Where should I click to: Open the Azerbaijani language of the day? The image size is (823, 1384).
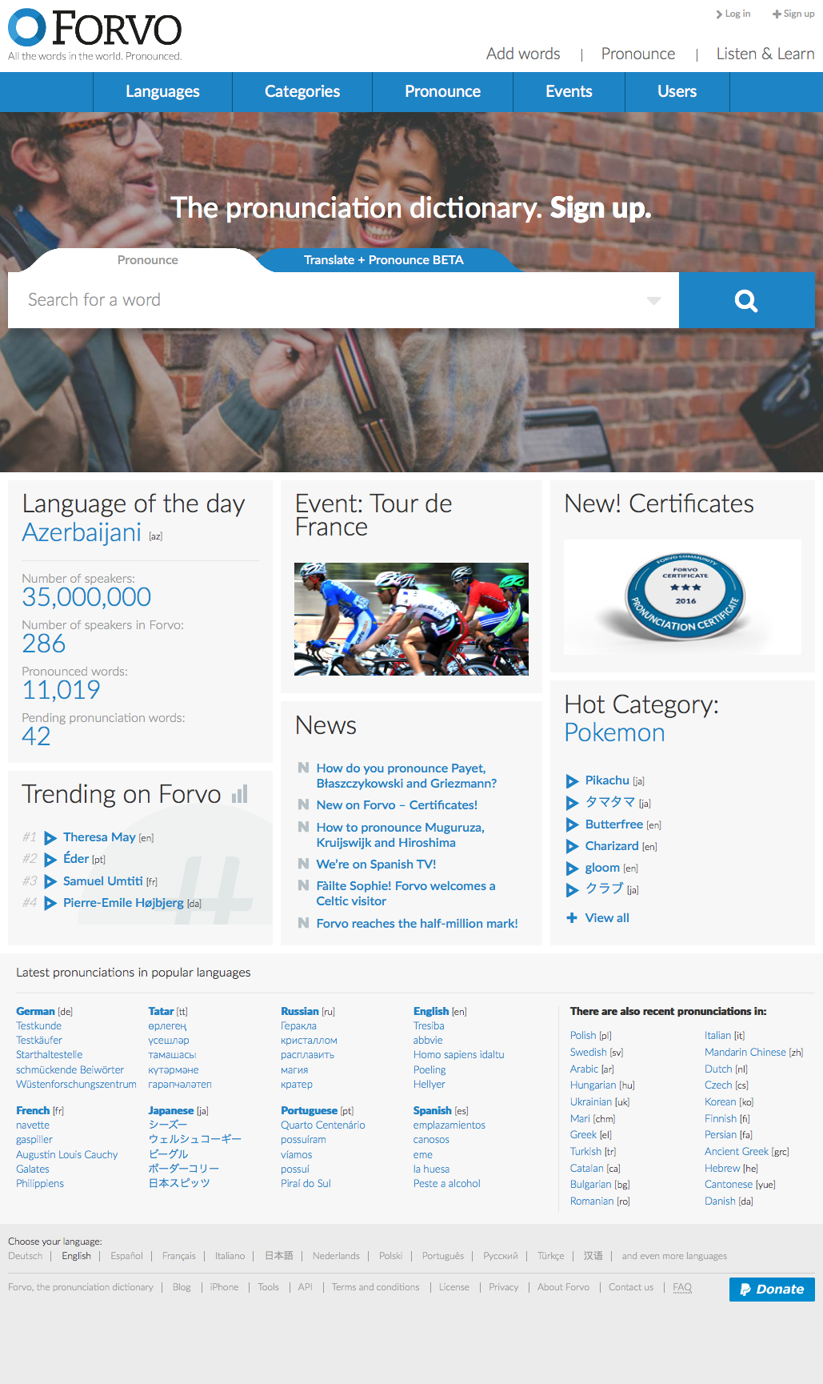(x=82, y=532)
